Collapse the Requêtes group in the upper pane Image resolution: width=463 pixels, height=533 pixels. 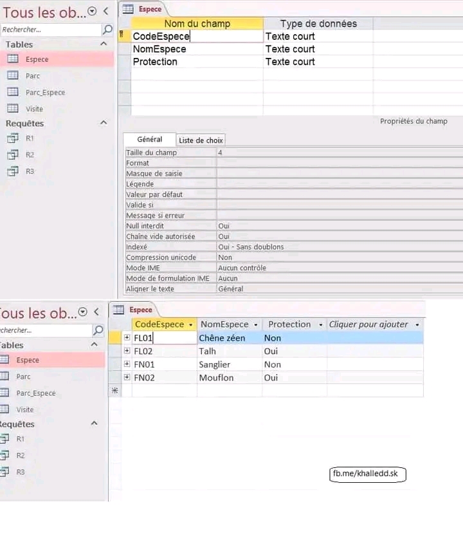click(x=104, y=123)
